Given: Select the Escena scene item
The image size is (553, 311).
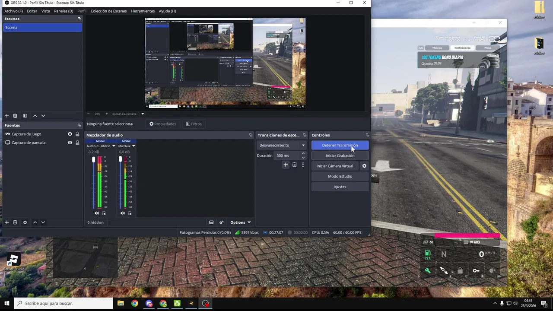Looking at the screenshot, I should click(42, 27).
